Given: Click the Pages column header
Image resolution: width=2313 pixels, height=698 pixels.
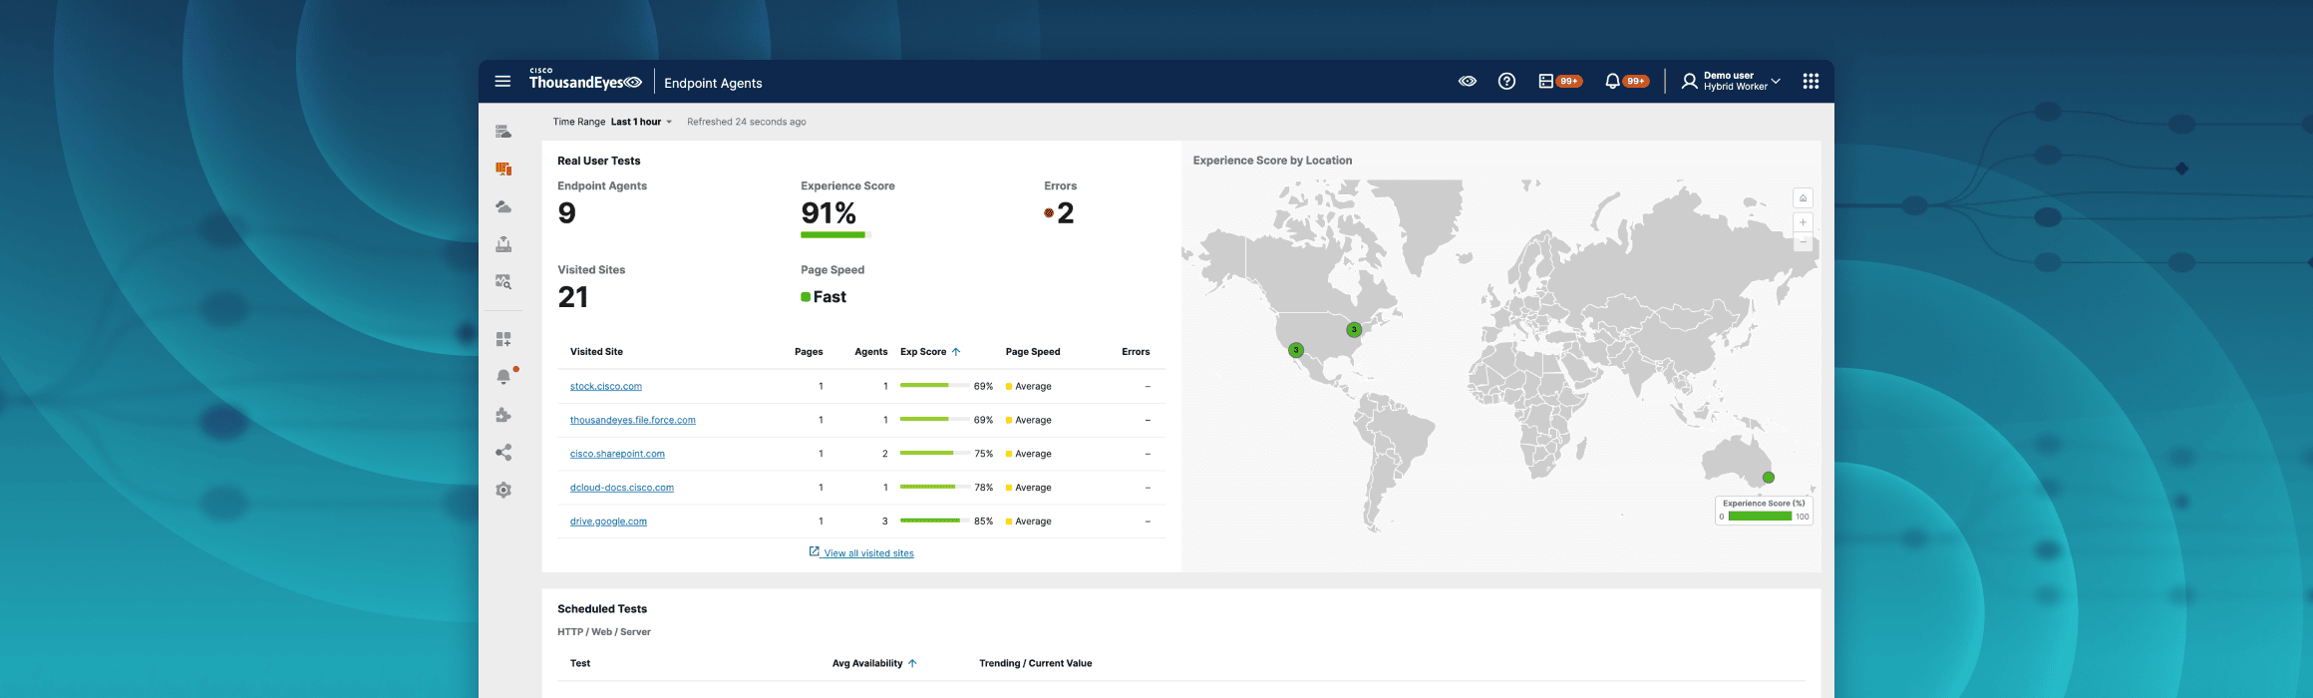Looking at the screenshot, I should pos(809,352).
